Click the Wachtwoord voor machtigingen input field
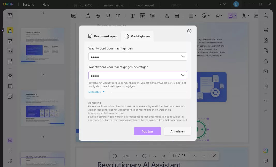Viewport: 276px width, 167px height. 138,56
